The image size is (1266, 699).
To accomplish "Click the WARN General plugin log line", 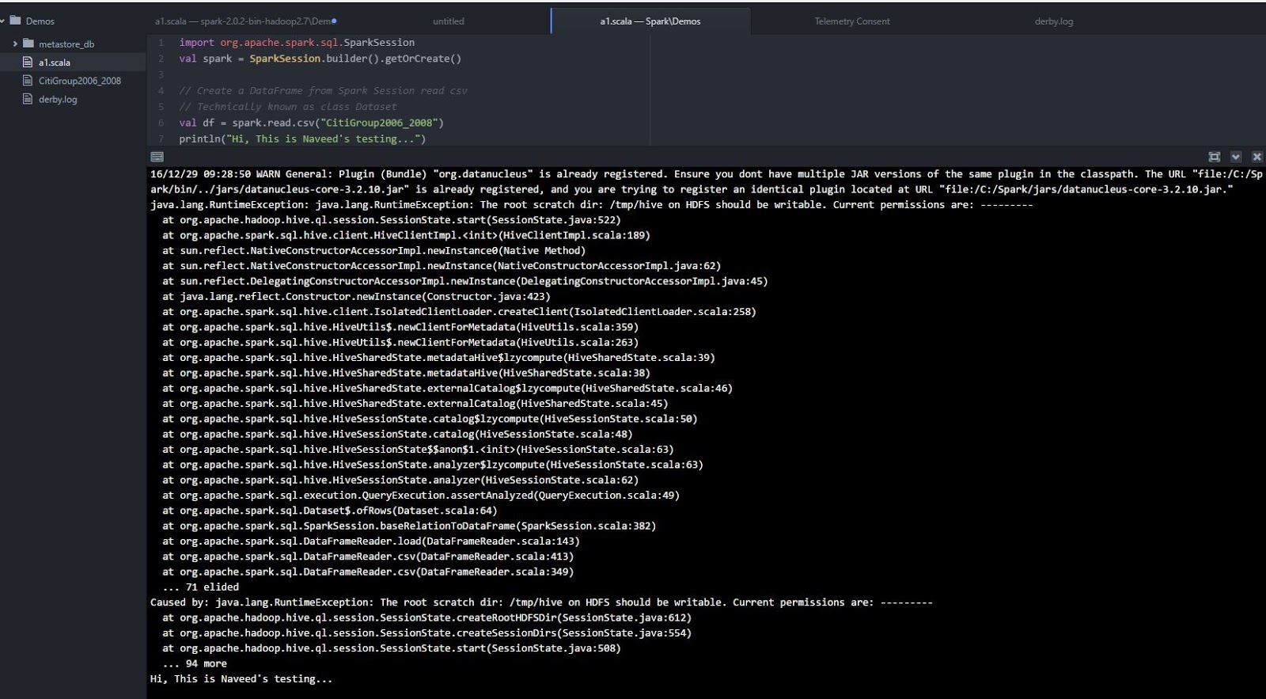I will point(706,181).
